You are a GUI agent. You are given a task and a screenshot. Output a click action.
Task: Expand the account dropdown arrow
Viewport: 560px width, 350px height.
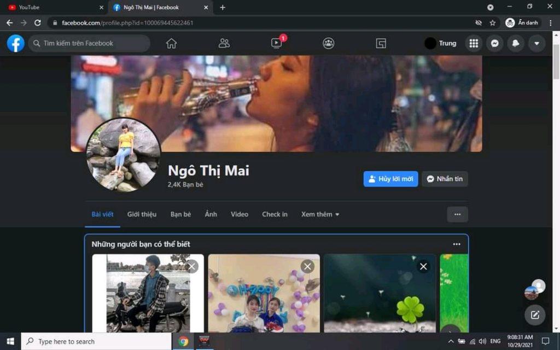click(x=536, y=43)
